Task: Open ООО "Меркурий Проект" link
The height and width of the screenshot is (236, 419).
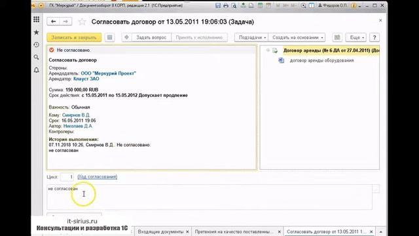Action: click(109, 73)
